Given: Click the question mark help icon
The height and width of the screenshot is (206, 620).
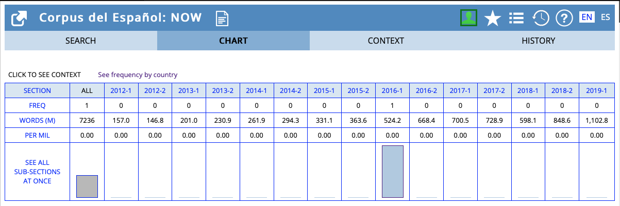Looking at the screenshot, I should [564, 18].
